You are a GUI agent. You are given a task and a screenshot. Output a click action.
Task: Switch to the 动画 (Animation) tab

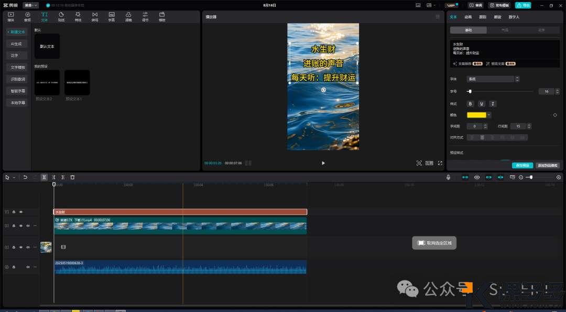468,17
